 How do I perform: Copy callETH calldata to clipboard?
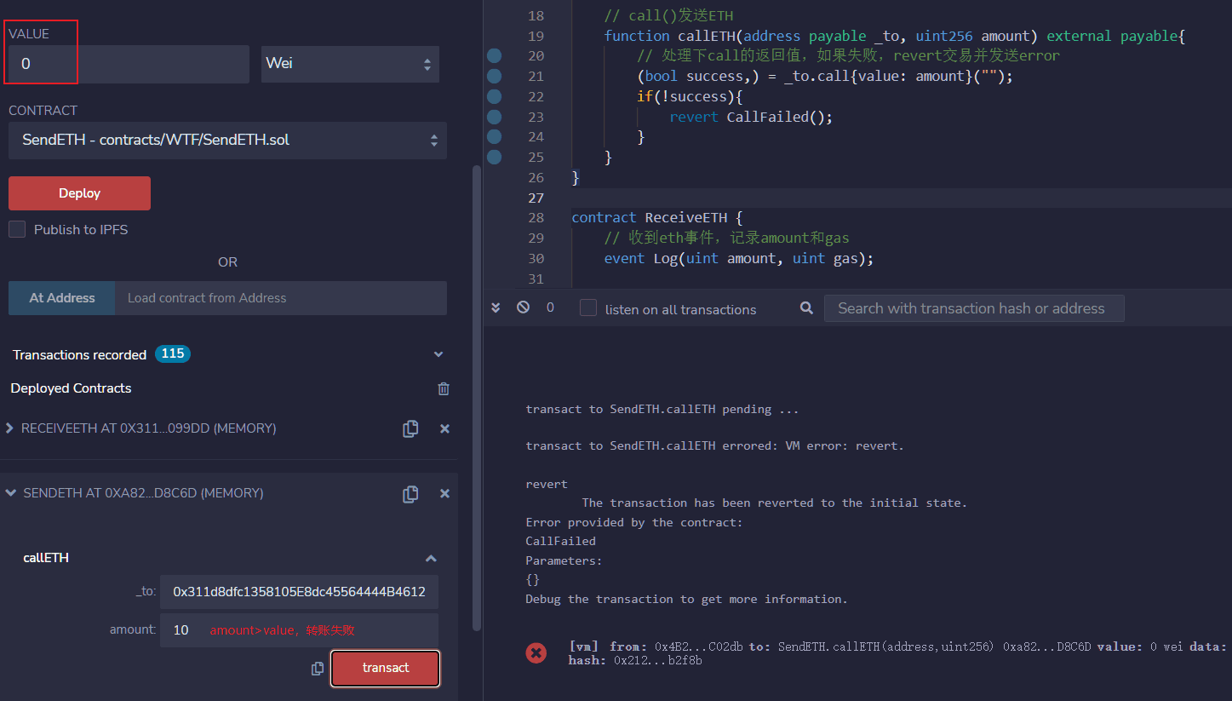(x=318, y=669)
